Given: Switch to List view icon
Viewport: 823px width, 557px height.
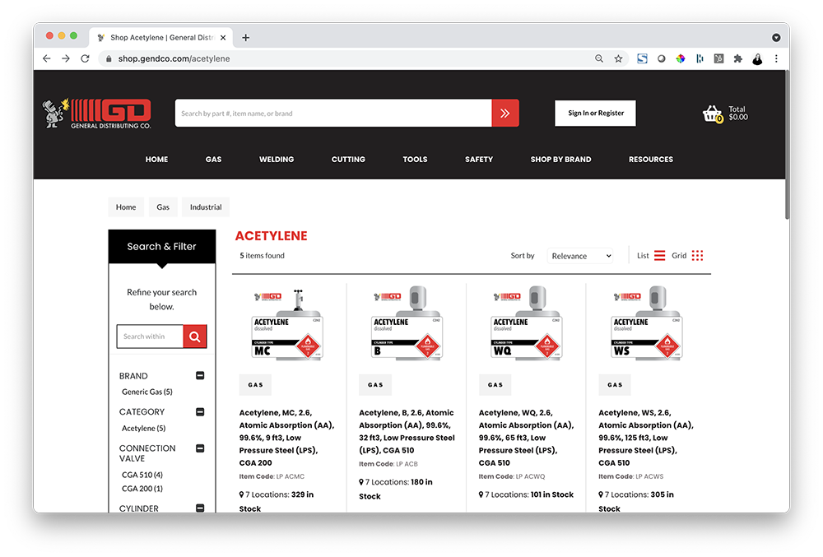Looking at the screenshot, I should coord(659,256).
